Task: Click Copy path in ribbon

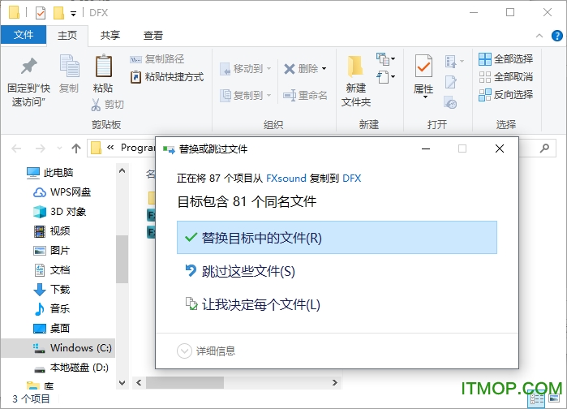Action: click(157, 59)
